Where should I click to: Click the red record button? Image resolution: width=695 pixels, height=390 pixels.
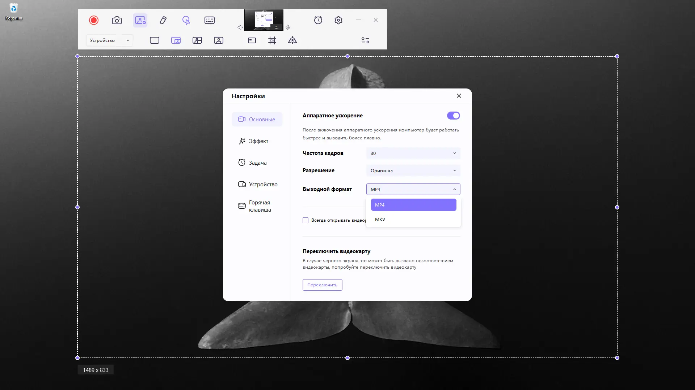pos(94,20)
